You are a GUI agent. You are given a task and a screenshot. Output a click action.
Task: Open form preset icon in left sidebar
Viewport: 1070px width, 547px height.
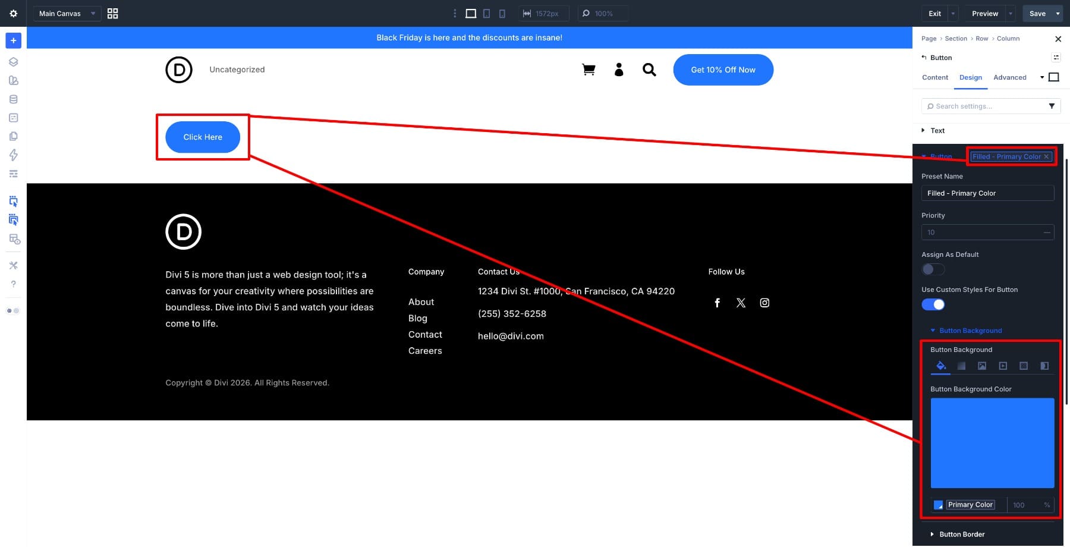tap(13, 118)
